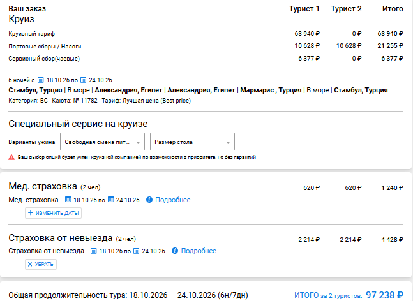Screen dimensions: 413x301
Task: Click calendar icon before cruise end date 24.10.26
Action: pos(83,80)
